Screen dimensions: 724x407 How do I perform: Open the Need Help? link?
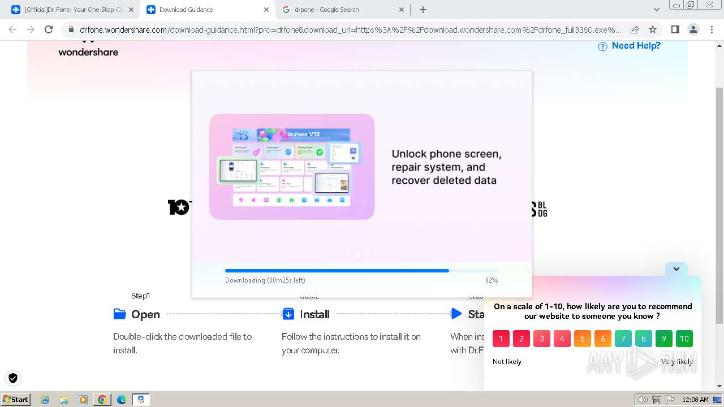point(636,46)
